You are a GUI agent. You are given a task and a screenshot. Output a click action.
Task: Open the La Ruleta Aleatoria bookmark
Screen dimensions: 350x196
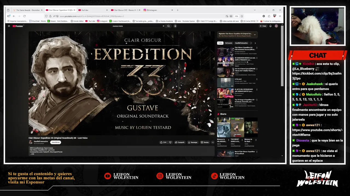coord(164,21)
